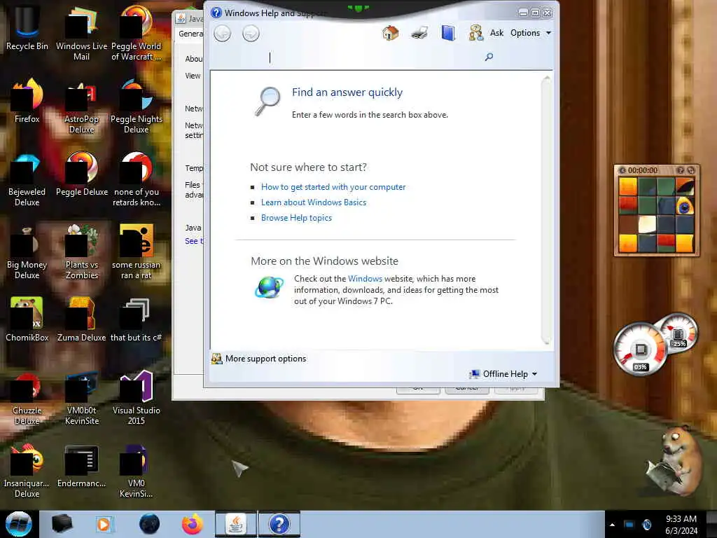Open Firefox from the taskbar
717x538 pixels.
[x=193, y=524]
